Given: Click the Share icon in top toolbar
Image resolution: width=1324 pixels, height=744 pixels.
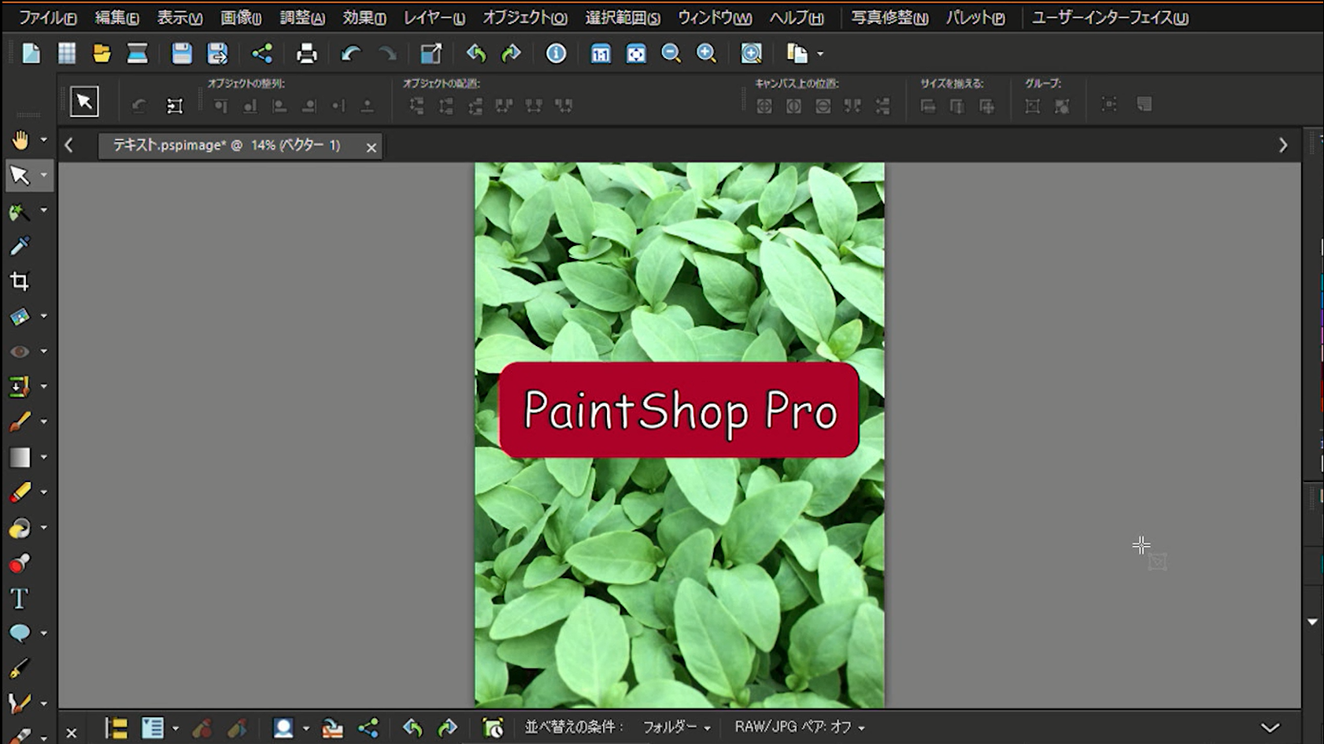Looking at the screenshot, I should point(261,53).
